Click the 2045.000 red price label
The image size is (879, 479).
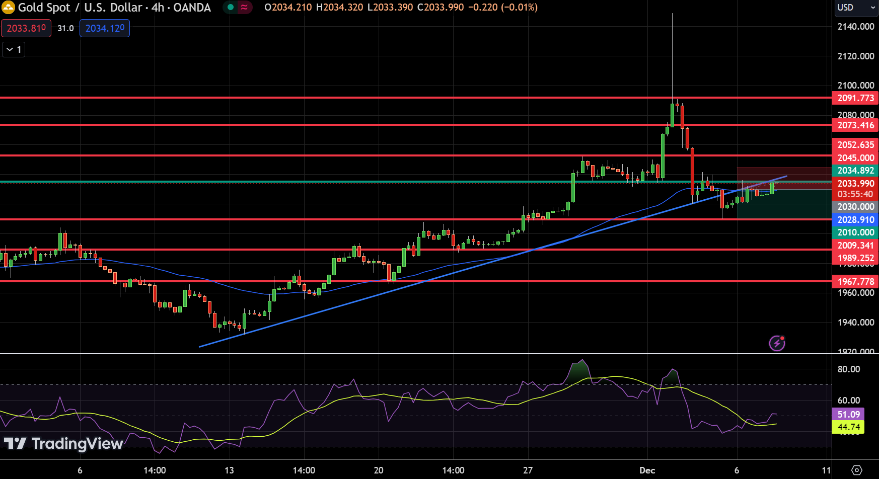(855, 158)
